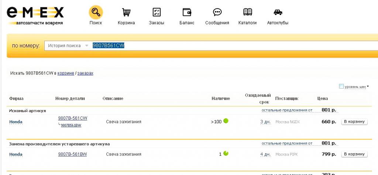This screenshot has height=175, width=378.
Task: Open the Корзина shopping cart icon
Action: 126,12
